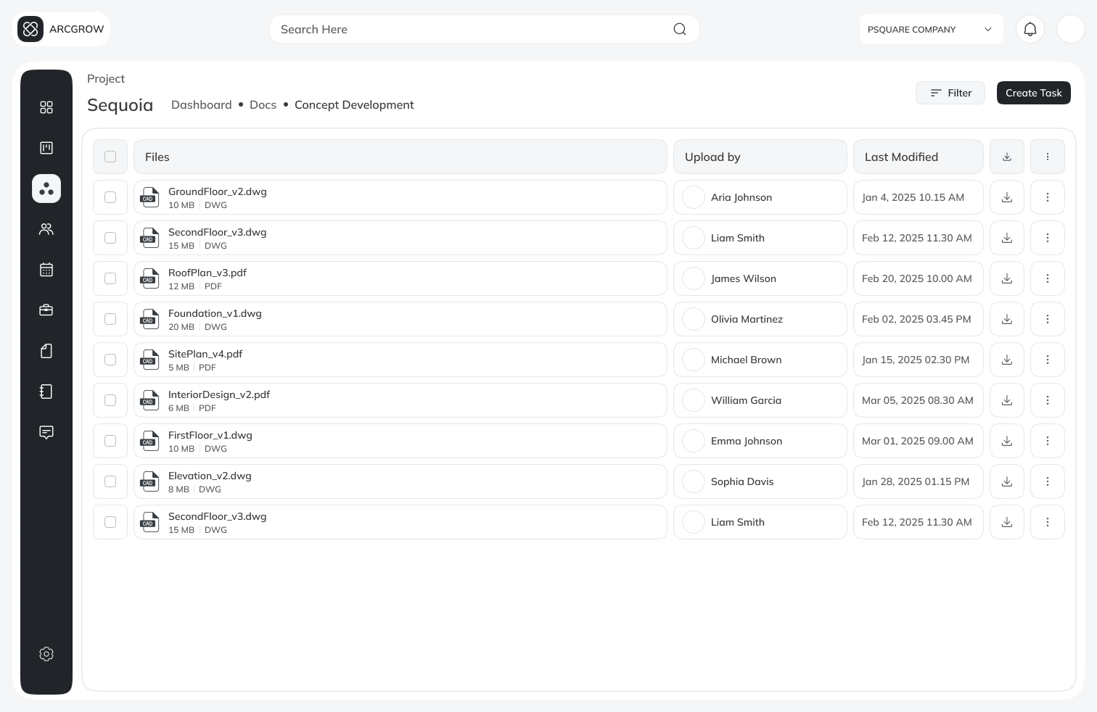Click the notification bell icon

[1030, 30]
